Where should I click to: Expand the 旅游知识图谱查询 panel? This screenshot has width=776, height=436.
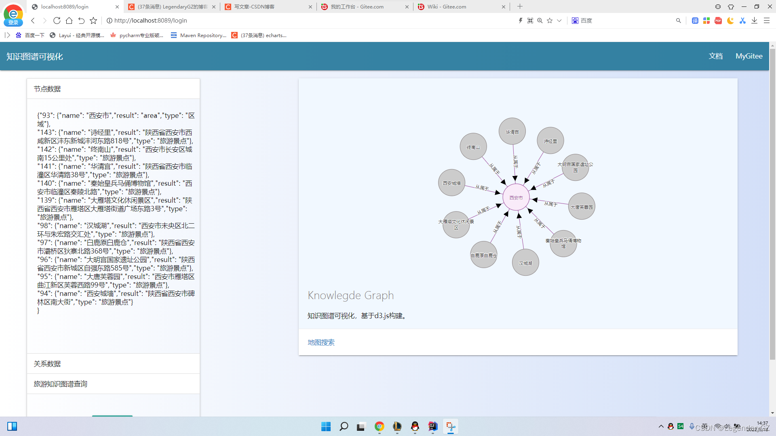pos(113,384)
